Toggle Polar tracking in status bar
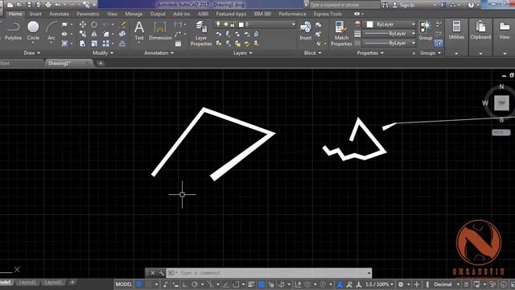Image resolution: width=515 pixels, height=290 pixels. [195, 284]
